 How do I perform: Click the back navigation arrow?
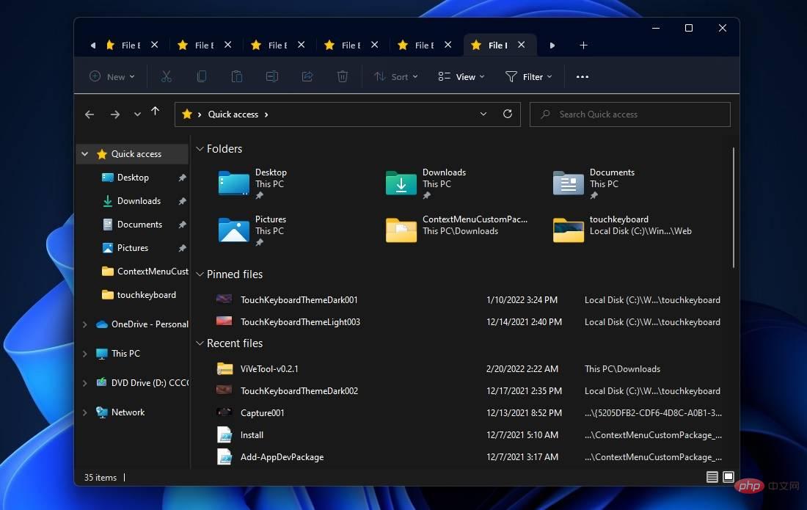(x=90, y=114)
